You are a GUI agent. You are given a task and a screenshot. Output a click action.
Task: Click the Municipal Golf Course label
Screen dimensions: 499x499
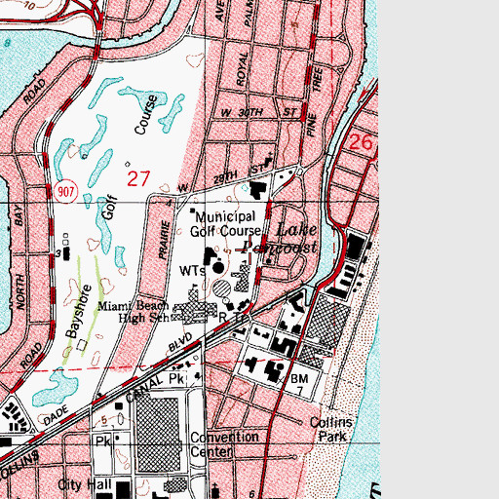(225, 224)
